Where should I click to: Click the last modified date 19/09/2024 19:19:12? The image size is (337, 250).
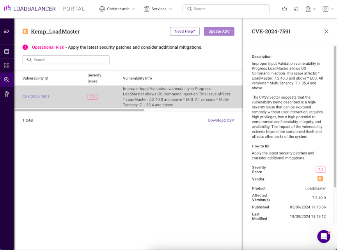(x=308, y=216)
